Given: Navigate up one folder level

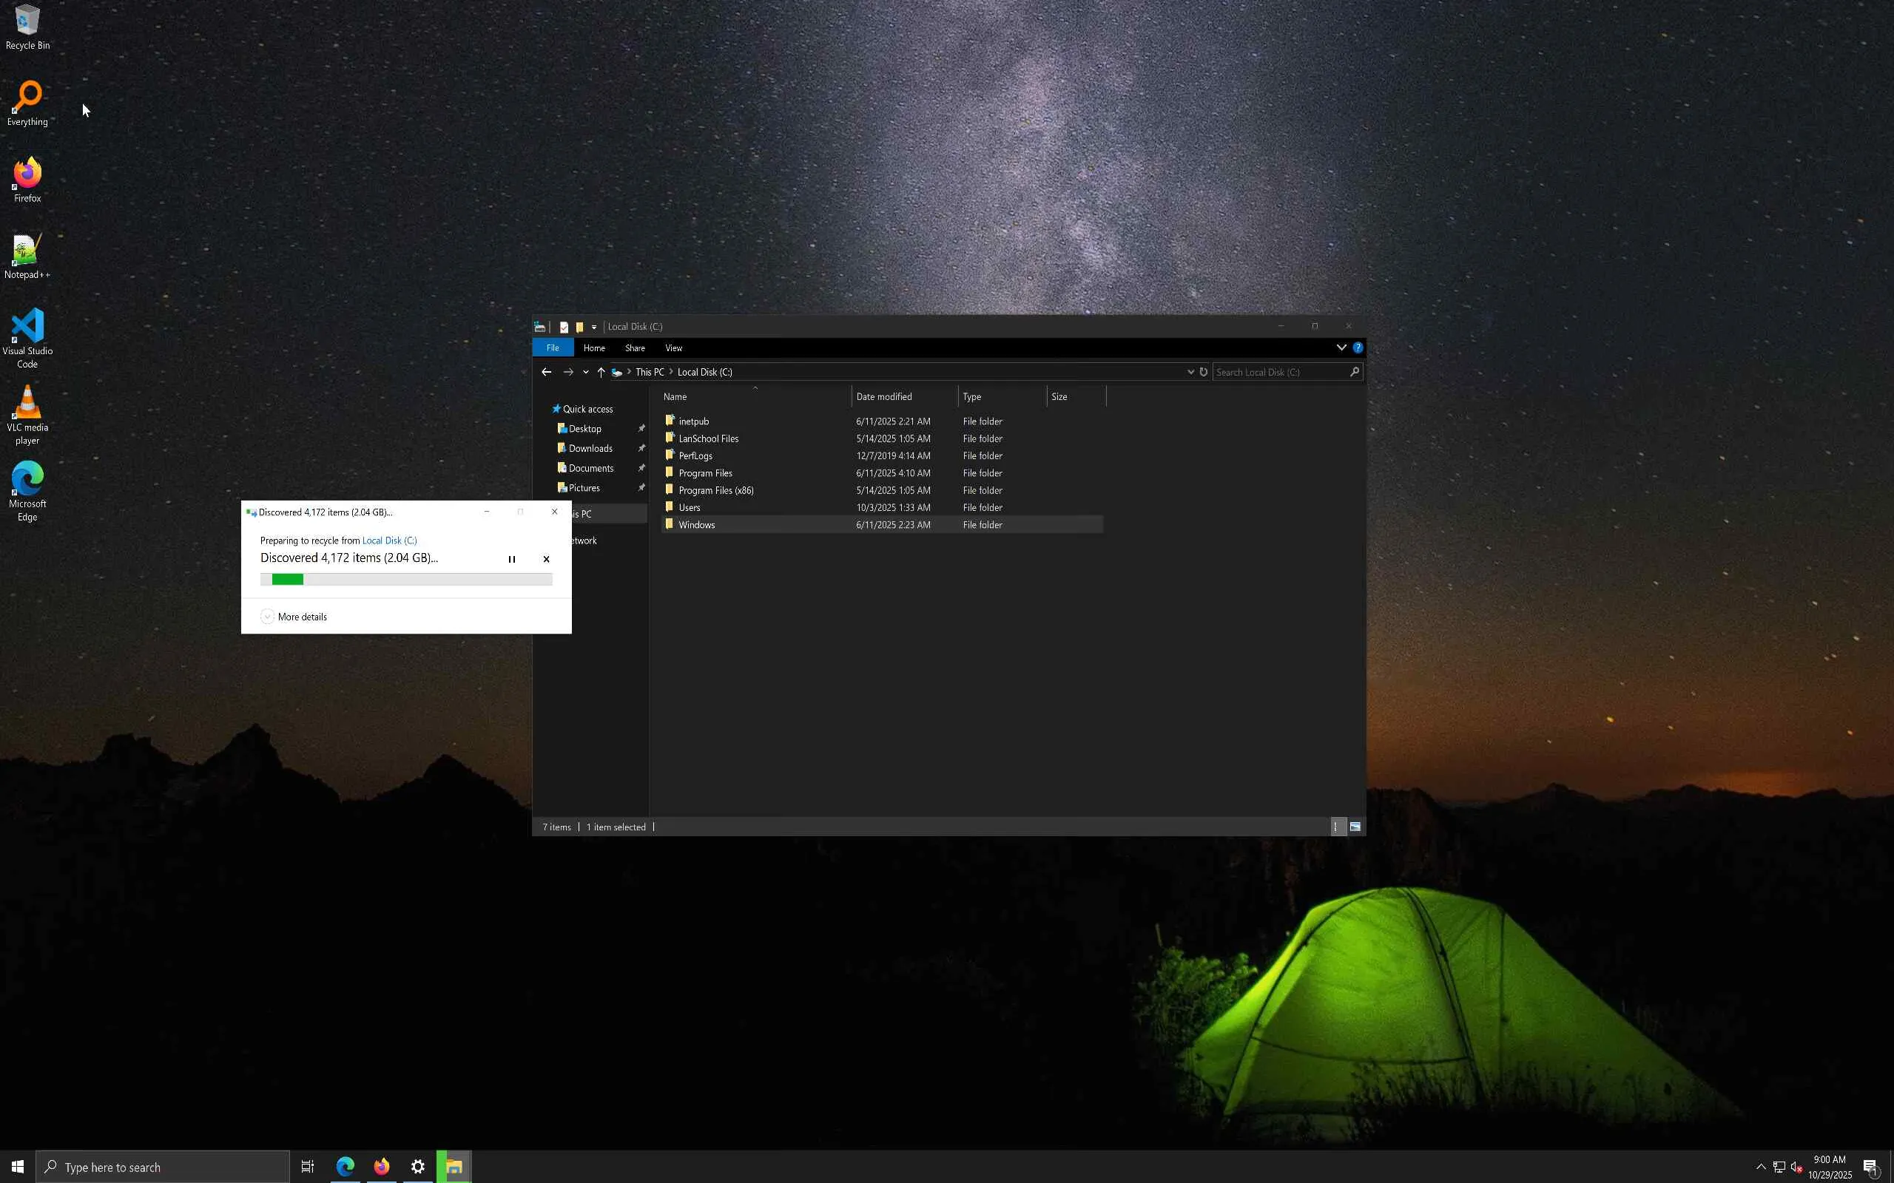Looking at the screenshot, I should [600, 373].
